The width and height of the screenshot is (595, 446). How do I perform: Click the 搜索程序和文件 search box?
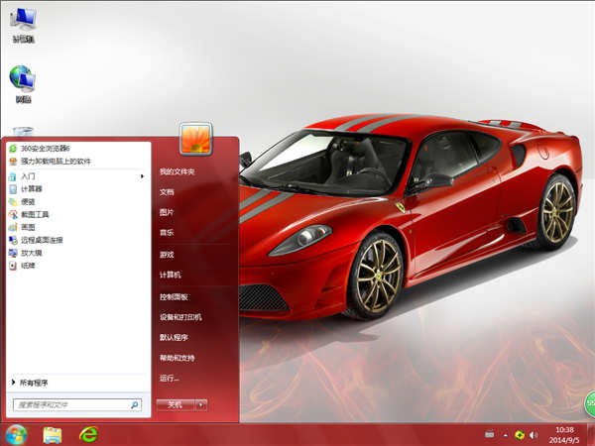pyautogui.click(x=71, y=404)
